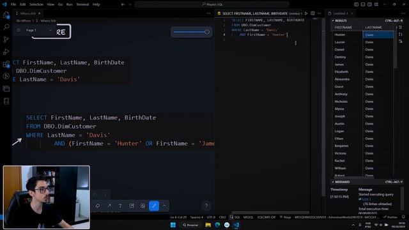The height and width of the screenshot is (230, 409).
Task: Switch to the Untitled-1 results tab
Action: pyautogui.click(x=341, y=13)
